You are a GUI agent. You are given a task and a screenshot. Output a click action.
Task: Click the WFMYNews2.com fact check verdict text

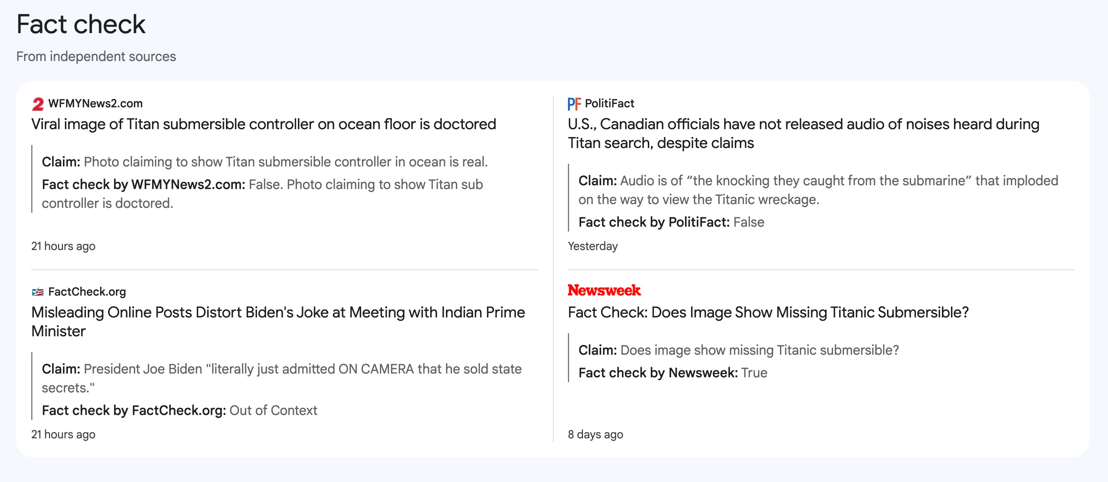(x=263, y=194)
